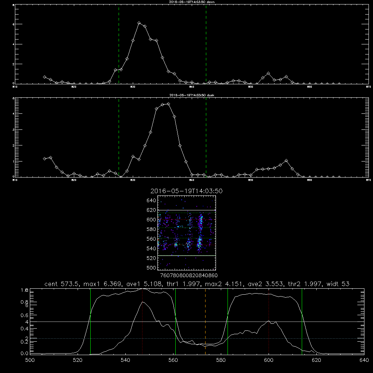Click the 580 label on heatmap y-axis

click(151, 229)
